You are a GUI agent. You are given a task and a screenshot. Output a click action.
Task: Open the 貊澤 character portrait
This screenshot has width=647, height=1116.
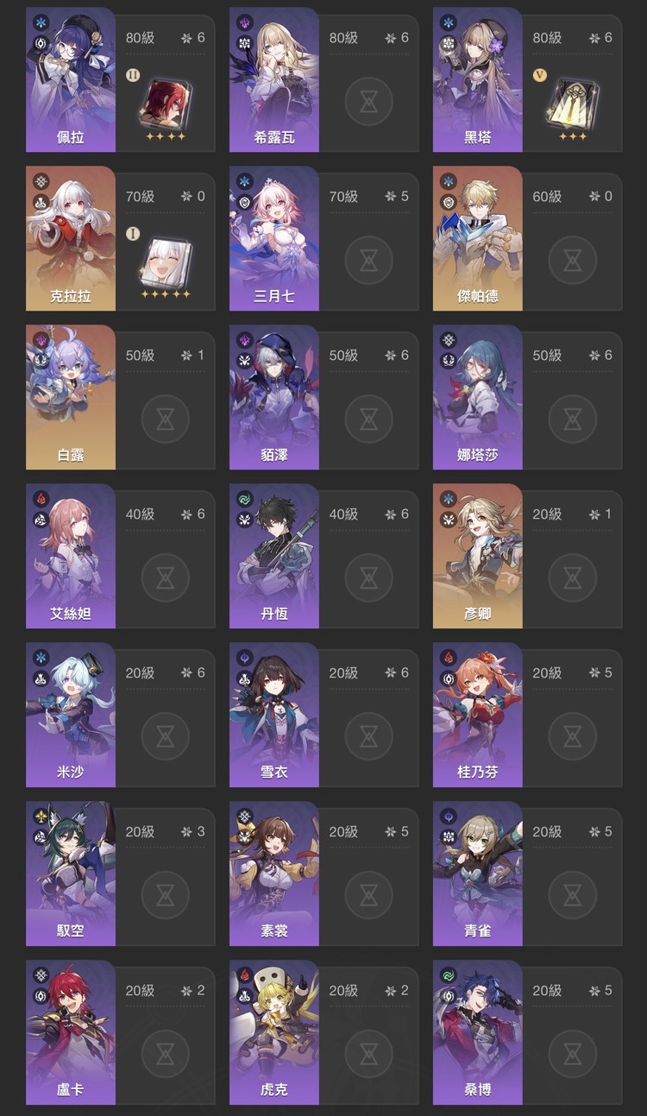pos(274,397)
